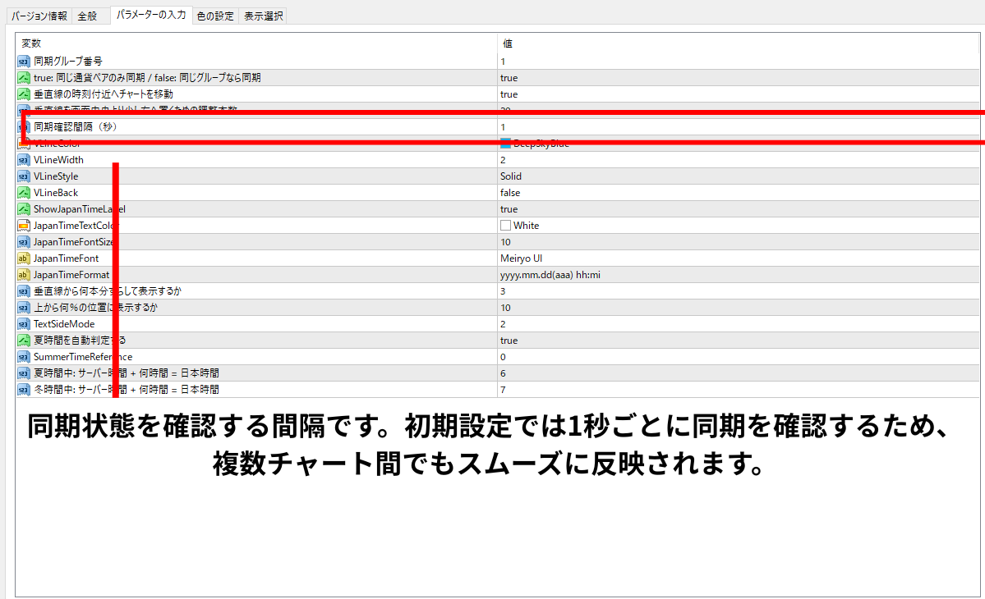Click the icon beside 同期グループ番号
Viewport: 985px width, 599px height.
tap(23, 62)
